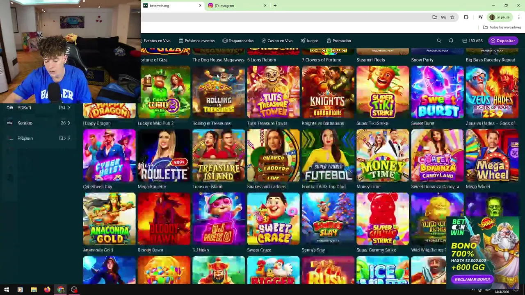Open the 'Eventos en Vivo' menu

tap(155, 41)
